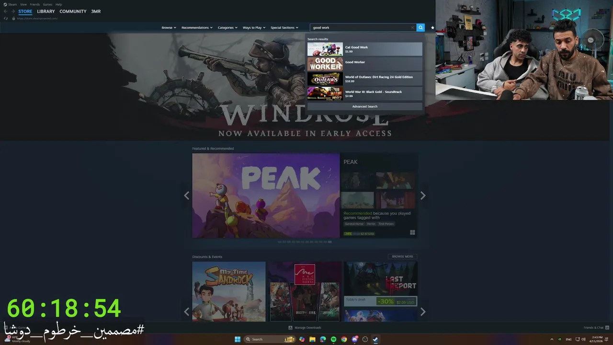Open the Browse dropdown menu
Viewport: 613px width, 345px height.
pos(169,28)
